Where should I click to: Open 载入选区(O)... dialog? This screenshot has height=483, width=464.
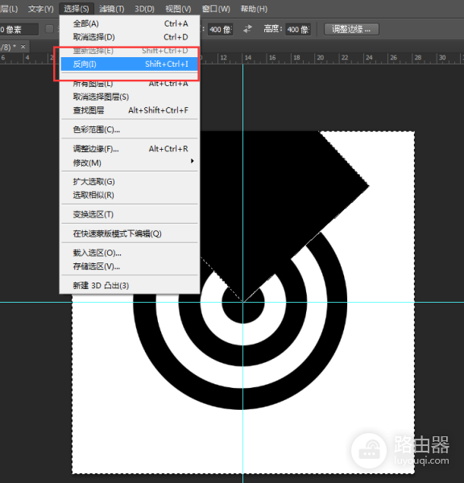coord(130,253)
